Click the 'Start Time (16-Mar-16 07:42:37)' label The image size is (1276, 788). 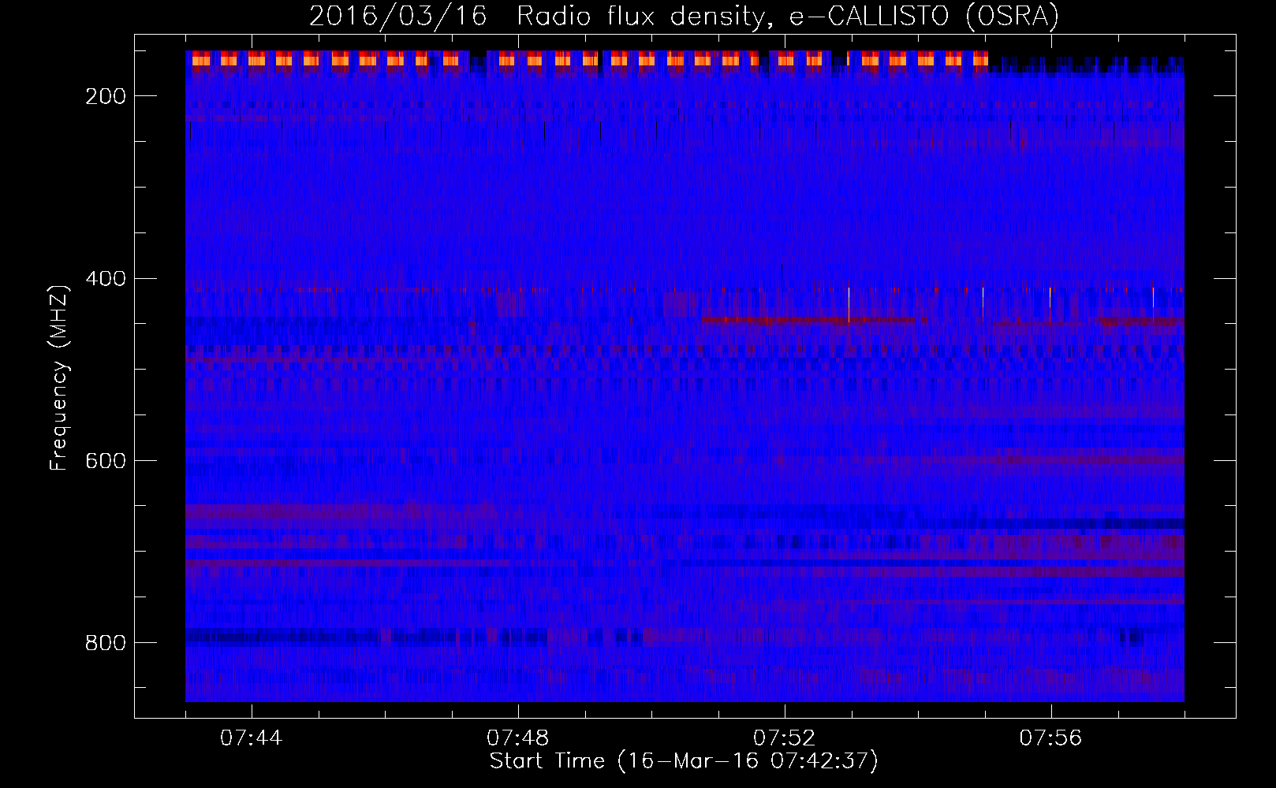[684, 761]
